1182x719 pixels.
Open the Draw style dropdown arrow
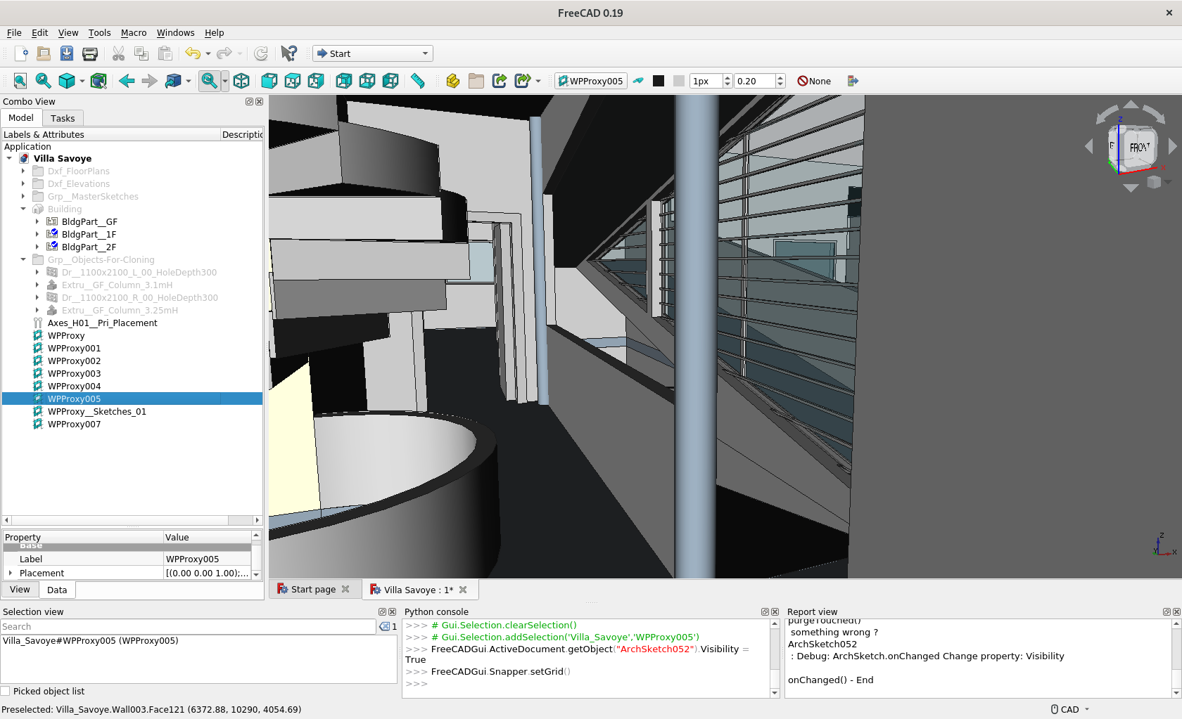tap(82, 81)
